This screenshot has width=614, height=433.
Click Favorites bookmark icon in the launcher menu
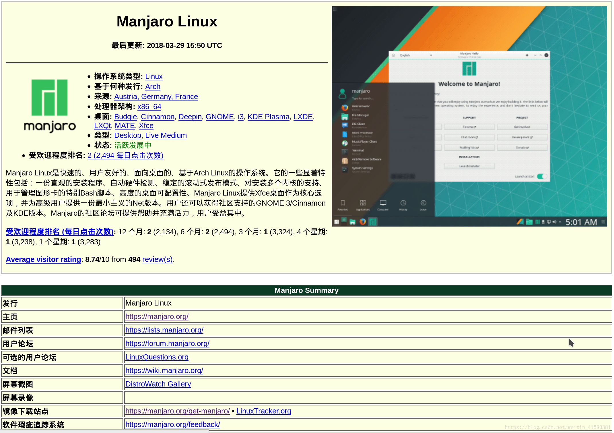pyautogui.click(x=343, y=203)
